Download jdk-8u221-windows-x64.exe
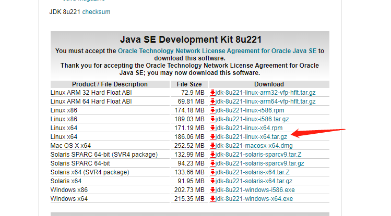 (x=254, y=199)
